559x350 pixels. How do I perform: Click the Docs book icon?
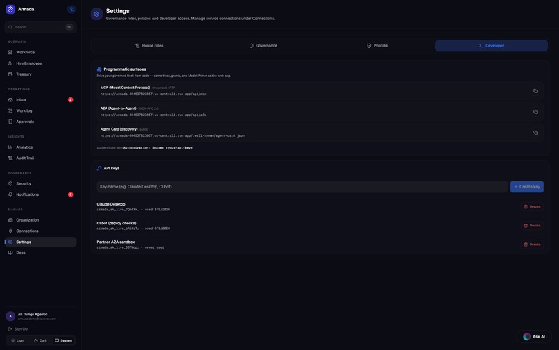coord(10,253)
